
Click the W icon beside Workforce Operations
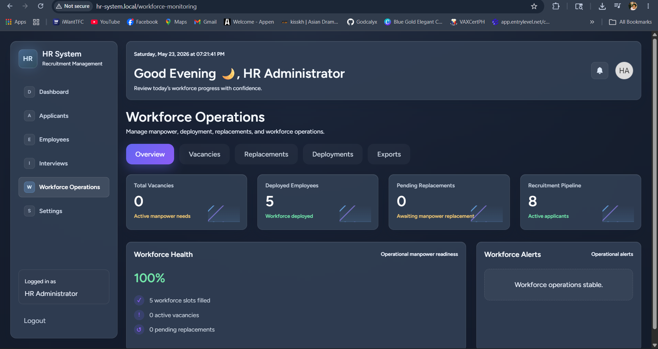[x=29, y=187]
